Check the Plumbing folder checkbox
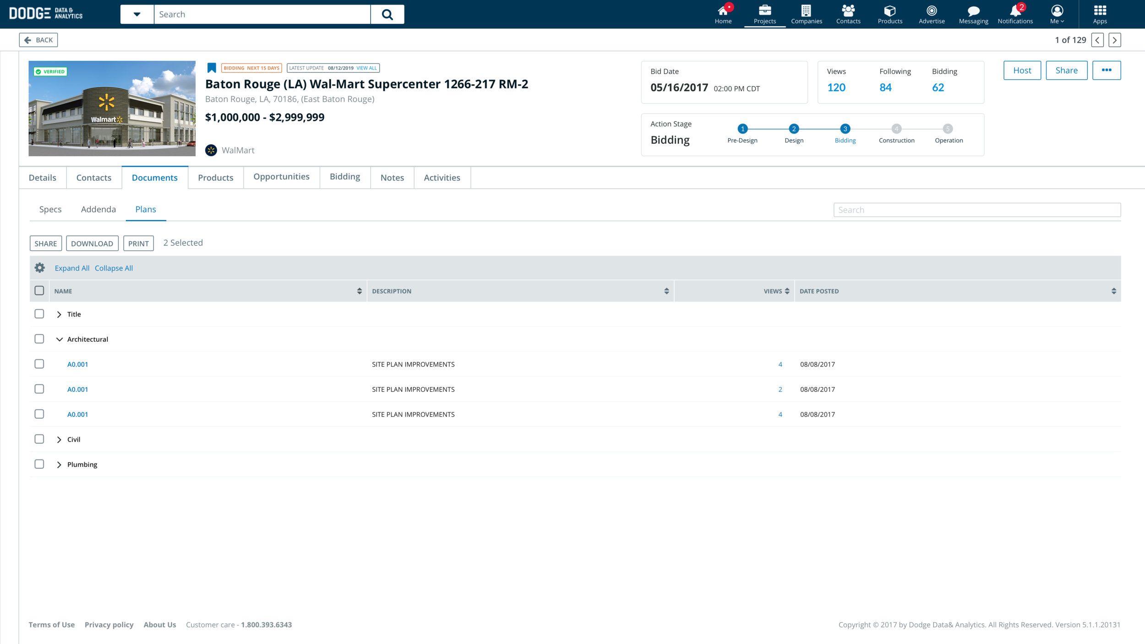This screenshot has width=1145, height=644. 39,464
